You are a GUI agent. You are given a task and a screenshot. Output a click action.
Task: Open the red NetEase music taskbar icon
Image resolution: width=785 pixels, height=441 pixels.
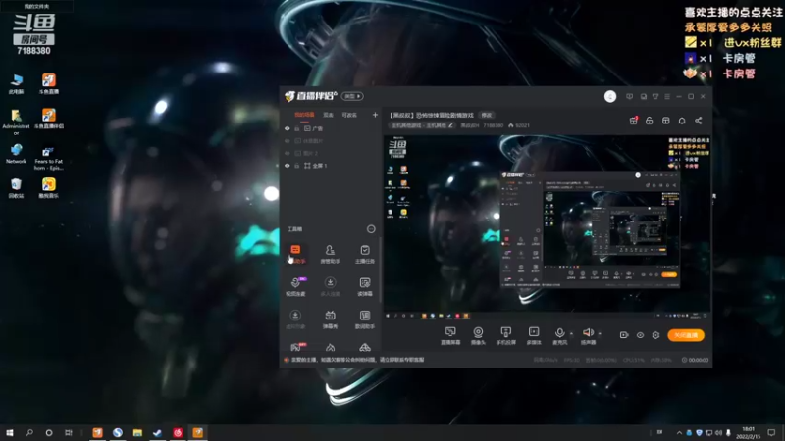click(x=178, y=432)
